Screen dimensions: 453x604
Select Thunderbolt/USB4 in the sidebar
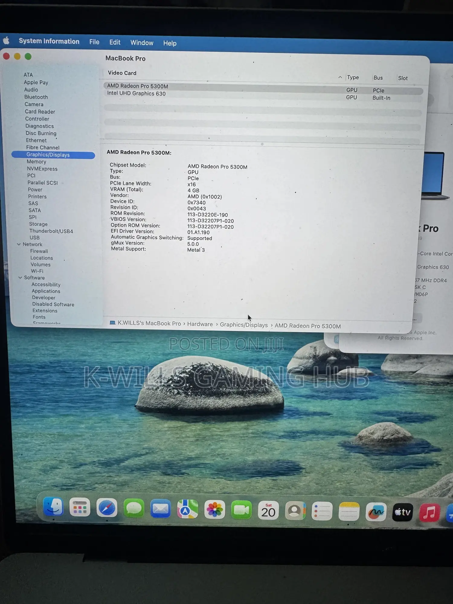(51, 231)
